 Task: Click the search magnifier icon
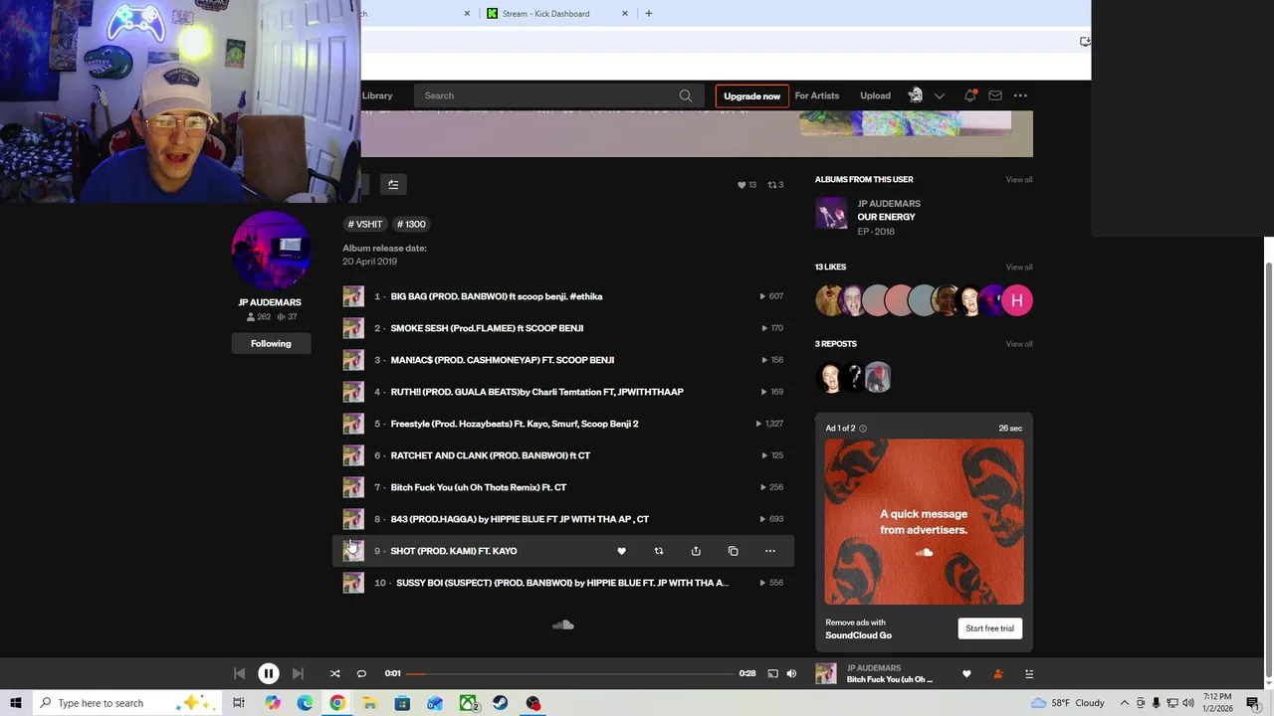(x=685, y=95)
